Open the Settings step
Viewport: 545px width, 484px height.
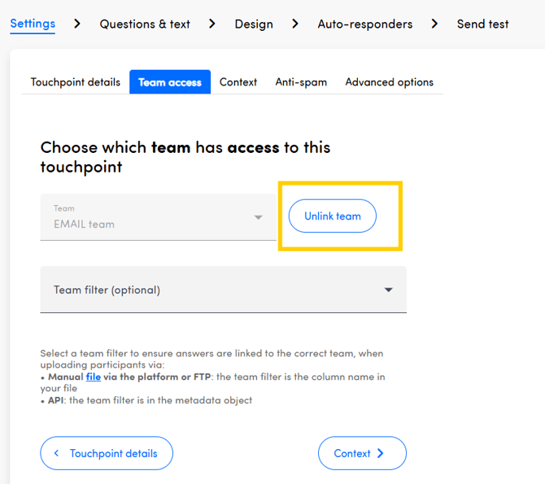point(33,23)
